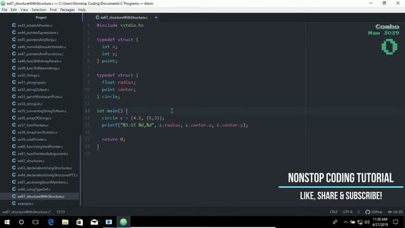Open ex54_stringLib.c file

click(30, 104)
